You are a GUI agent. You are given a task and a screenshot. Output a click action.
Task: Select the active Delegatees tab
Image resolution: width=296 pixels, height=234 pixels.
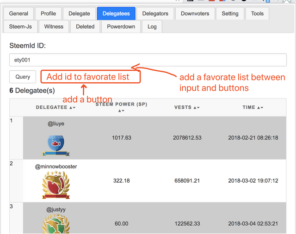point(116,13)
